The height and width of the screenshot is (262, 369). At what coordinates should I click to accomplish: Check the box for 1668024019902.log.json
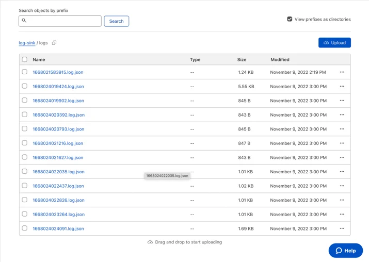pyautogui.click(x=24, y=100)
